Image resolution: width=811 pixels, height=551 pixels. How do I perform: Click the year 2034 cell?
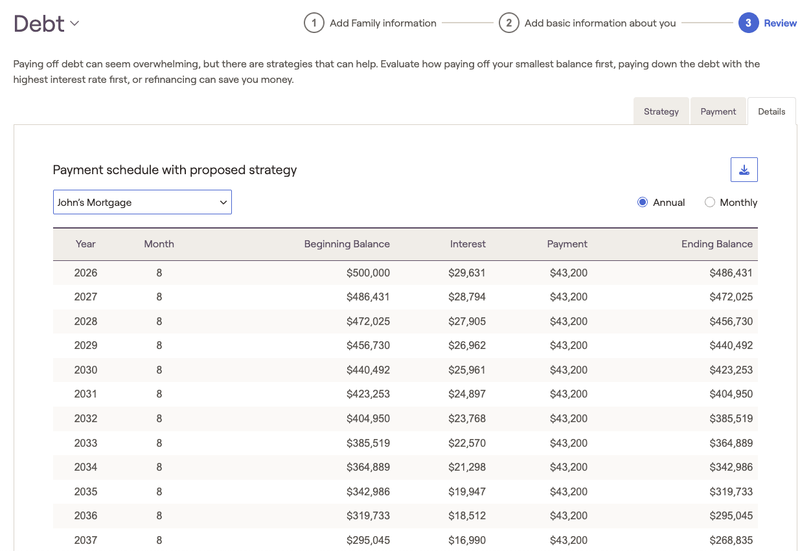pyautogui.click(x=86, y=467)
